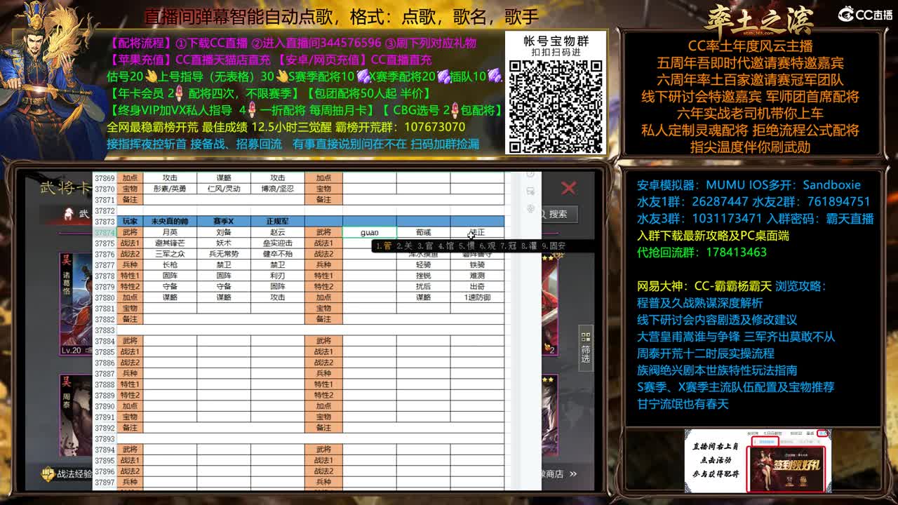
Task: Select the cell 博浪/坚忍
Action: tap(278, 189)
